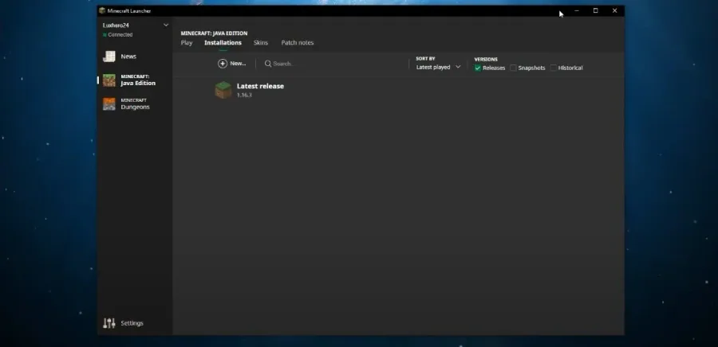Select the Java Edition grass block icon
Image resolution: width=718 pixels, height=347 pixels.
[109, 80]
